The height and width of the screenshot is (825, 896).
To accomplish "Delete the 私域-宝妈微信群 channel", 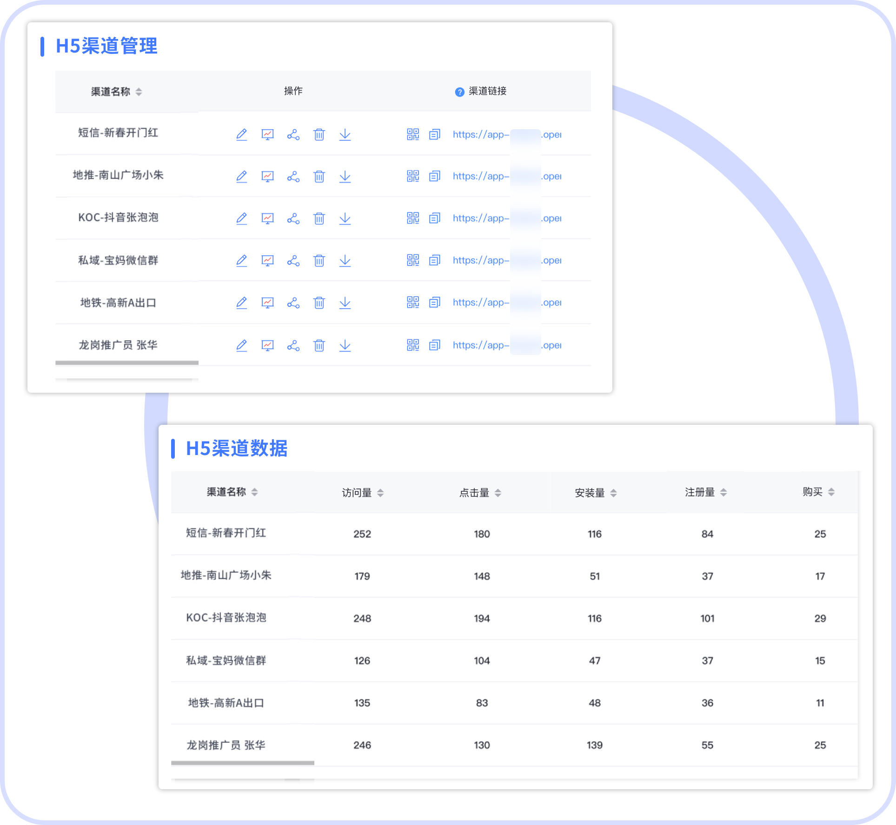I will tap(319, 261).
